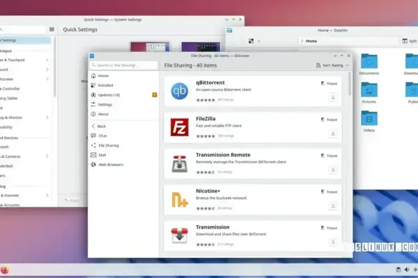Expand the Internet entry in System Settings
The height and width of the screenshot is (278, 418).
pyautogui.click(x=47, y=195)
